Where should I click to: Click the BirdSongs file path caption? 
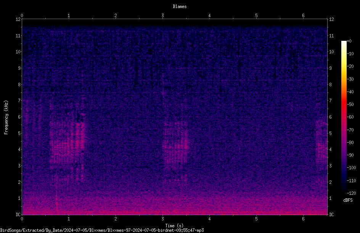[x=102, y=230]
